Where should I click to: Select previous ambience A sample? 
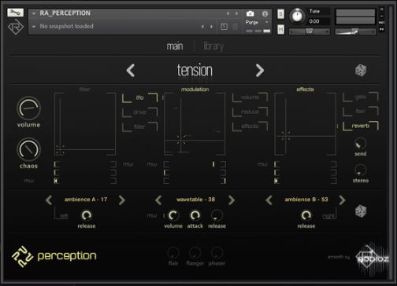point(49,200)
